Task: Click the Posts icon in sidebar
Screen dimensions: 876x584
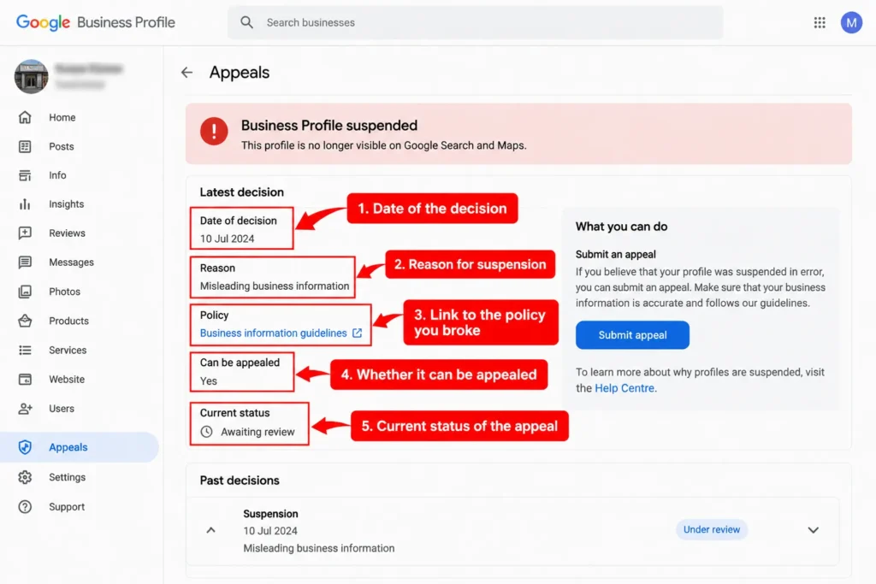Action: (x=25, y=146)
